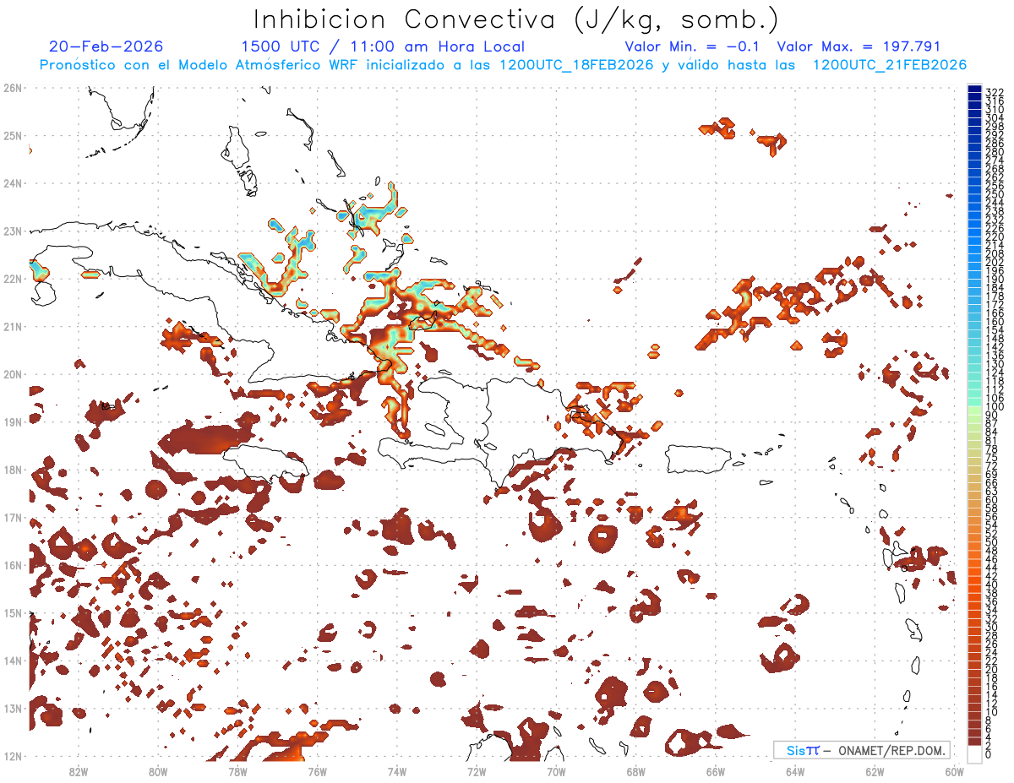Click the '62W' longitude label
1014x783 pixels.
click(x=875, y=770)
